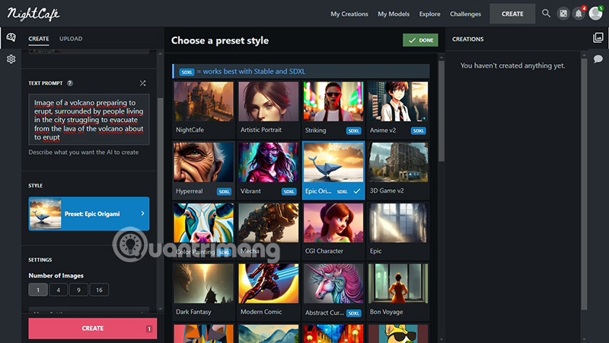Open the search magnifier icon
This screenshot has height=343, width=609.
[546, 14]
